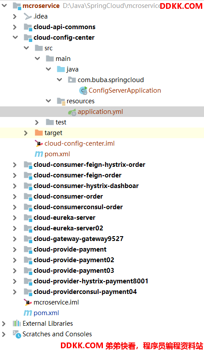Click the resources folder icon
Viewport: 204px width, 350px height.
[x=61, y=101]
